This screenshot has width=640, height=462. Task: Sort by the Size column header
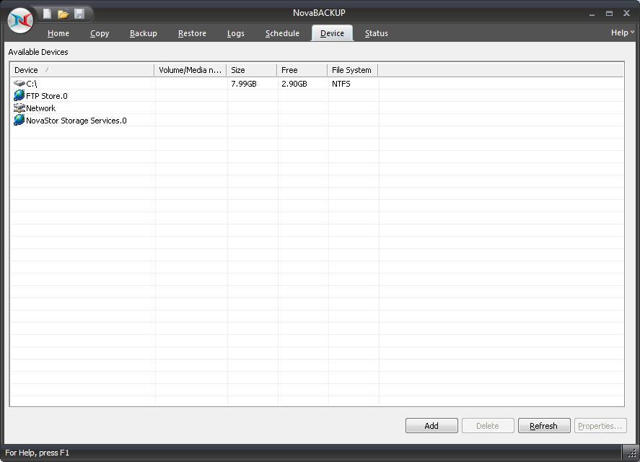251,70
